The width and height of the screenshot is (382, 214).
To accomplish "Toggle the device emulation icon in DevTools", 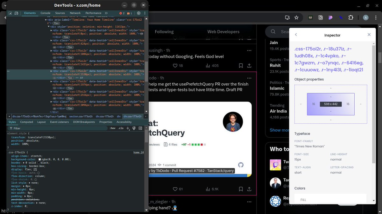I will point(16,13).
